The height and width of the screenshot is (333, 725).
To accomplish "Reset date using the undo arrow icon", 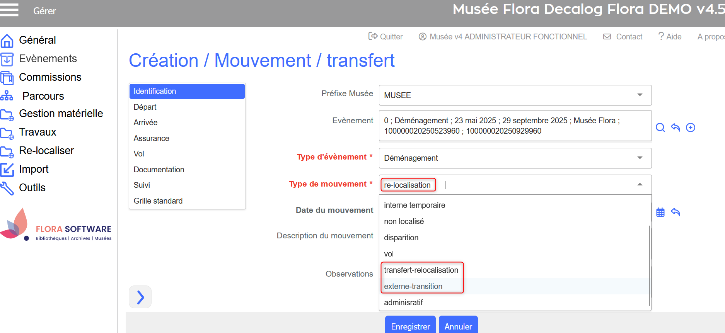I will point(676,212).
